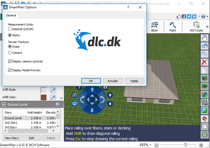This screenshot has height=148, width=210.
Task: Select the 2nd Story row
Action: pos(29,123)
